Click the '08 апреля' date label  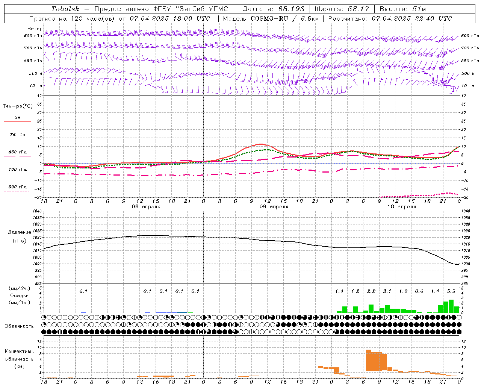(146, 207)
